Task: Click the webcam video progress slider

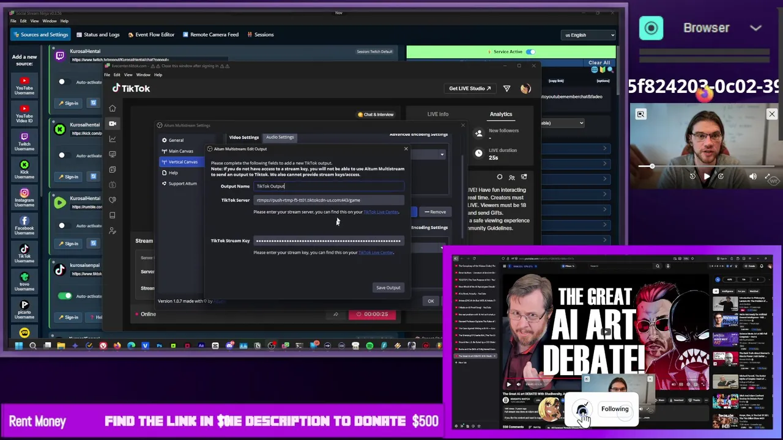Action: click(706, 166)
